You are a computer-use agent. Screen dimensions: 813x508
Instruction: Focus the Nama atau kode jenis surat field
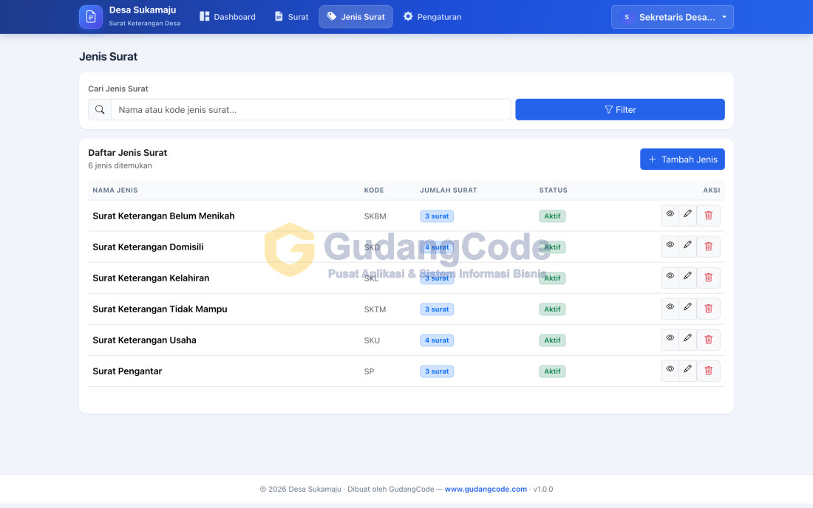(x=310, y=110)
